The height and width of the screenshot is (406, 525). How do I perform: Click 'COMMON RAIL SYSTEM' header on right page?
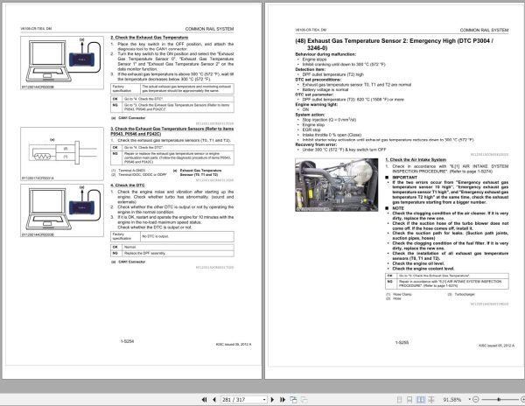[x=484, y=30]
